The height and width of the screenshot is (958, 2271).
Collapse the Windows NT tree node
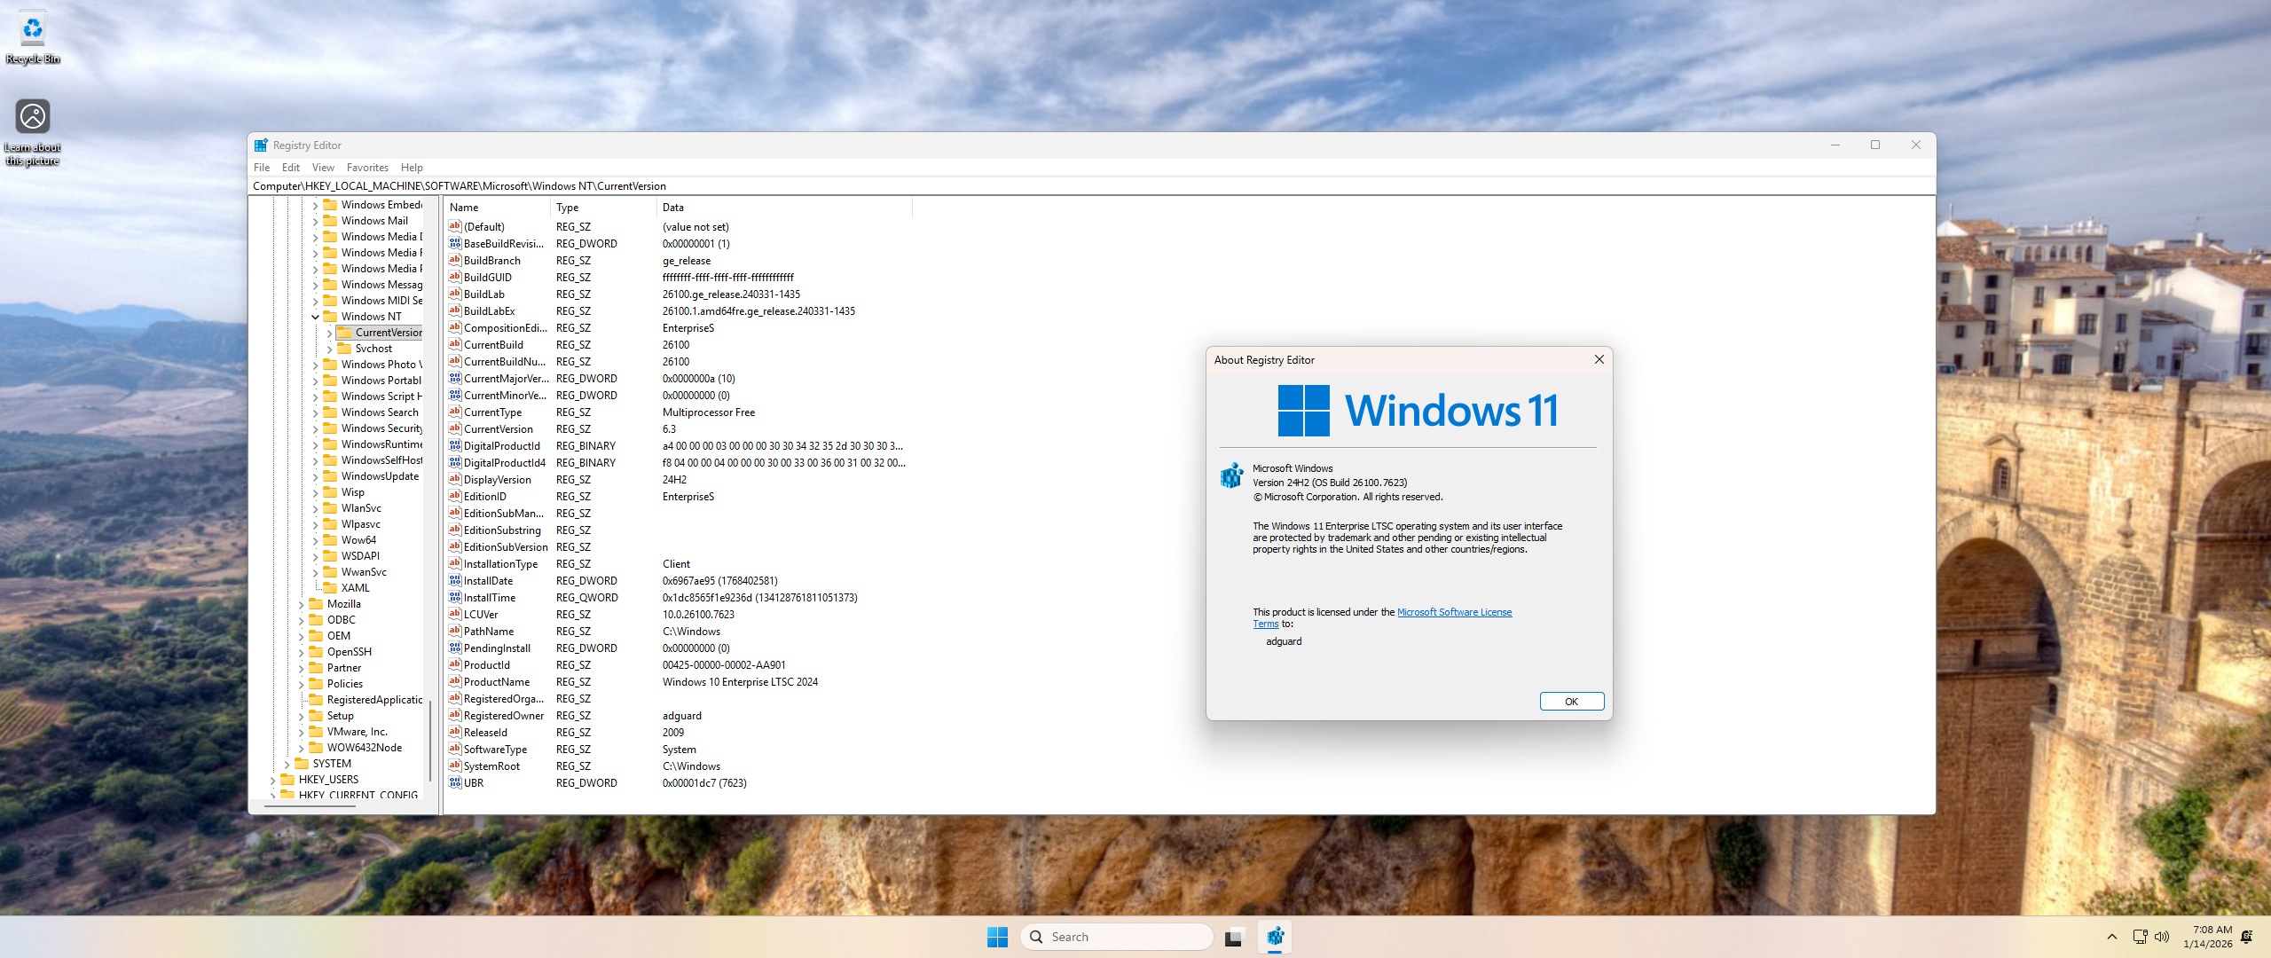click(x=315, y=317)
